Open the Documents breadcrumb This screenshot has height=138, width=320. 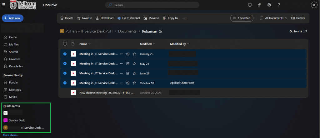pyautogui.click(x=127, y=31)
